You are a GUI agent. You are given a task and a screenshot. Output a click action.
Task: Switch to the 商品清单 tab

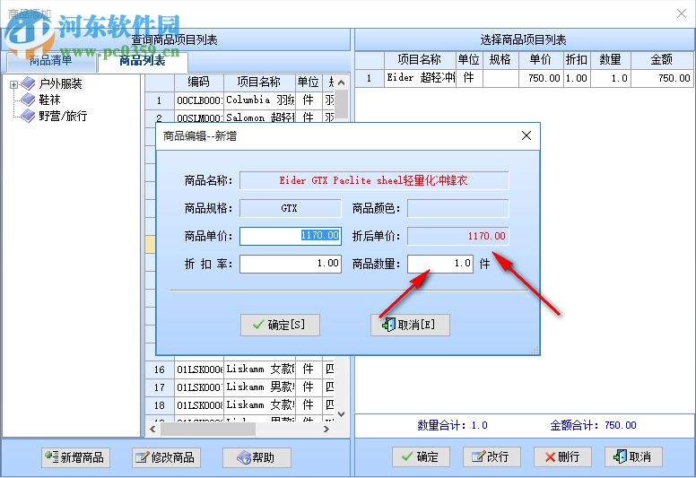50,61
